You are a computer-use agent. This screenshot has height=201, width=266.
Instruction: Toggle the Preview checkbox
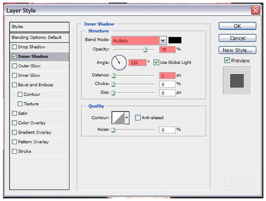click(227, 60)
